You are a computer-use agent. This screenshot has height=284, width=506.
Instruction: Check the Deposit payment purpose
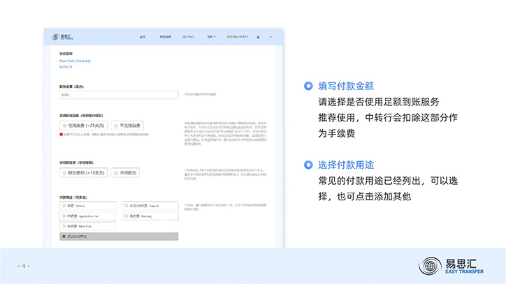124,206
